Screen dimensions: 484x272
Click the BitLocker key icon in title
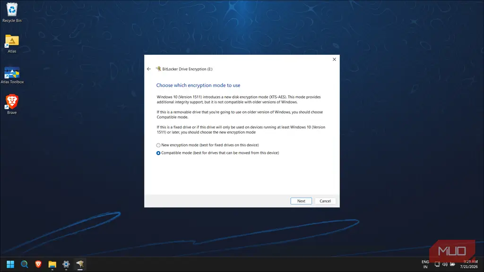coord(158,69)
